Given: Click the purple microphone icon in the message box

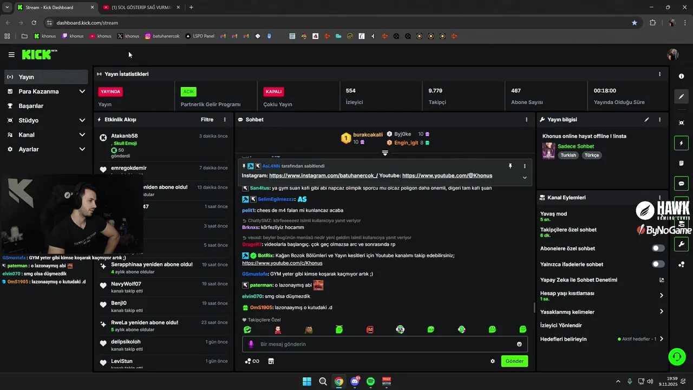Looking at the screenshot, I should coord(251,344).
